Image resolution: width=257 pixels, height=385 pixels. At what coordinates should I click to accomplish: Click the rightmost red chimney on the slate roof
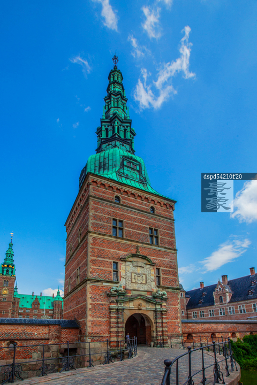(x=252, y=271)
